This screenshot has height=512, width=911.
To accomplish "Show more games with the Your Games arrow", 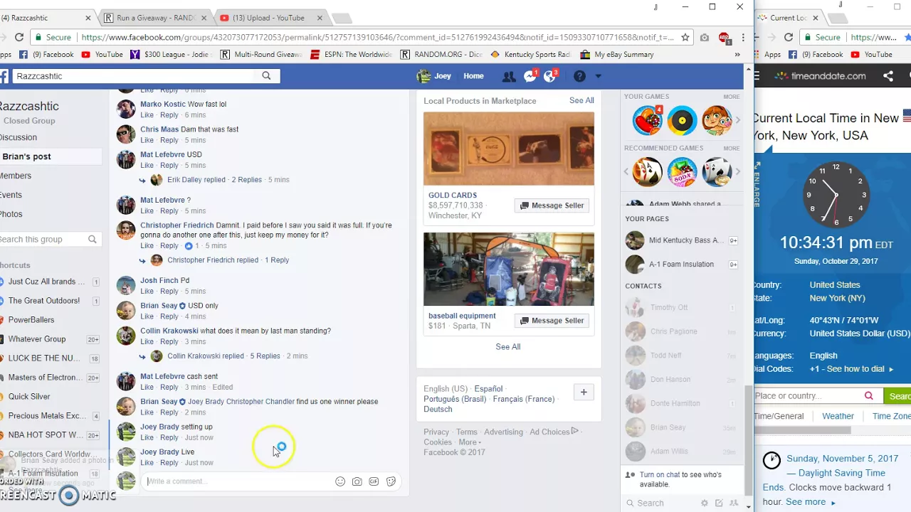I will pos(738,120).
